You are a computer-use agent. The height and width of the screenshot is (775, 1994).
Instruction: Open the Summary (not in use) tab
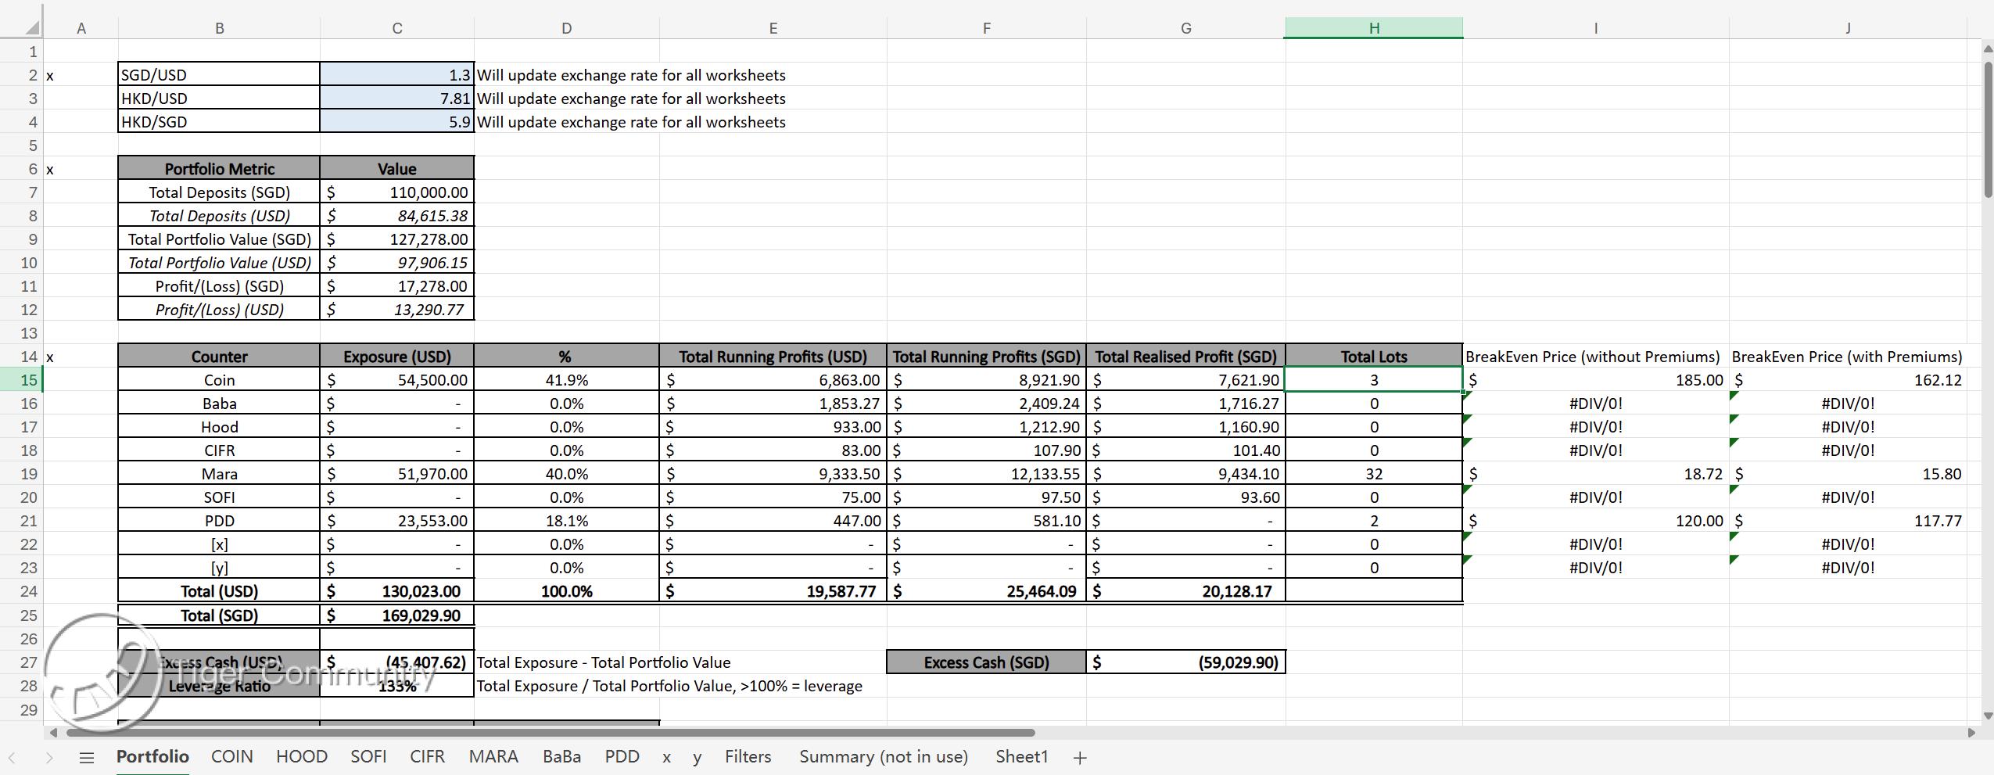coord(883,756)
